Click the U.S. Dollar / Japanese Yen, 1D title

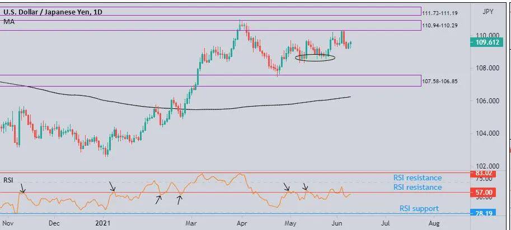[53, 12]
